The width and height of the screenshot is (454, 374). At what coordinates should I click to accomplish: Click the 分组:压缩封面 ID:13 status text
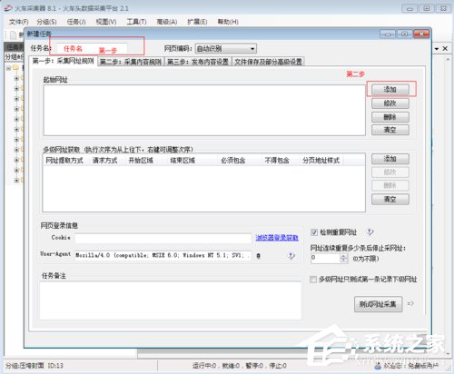point(35,366)
